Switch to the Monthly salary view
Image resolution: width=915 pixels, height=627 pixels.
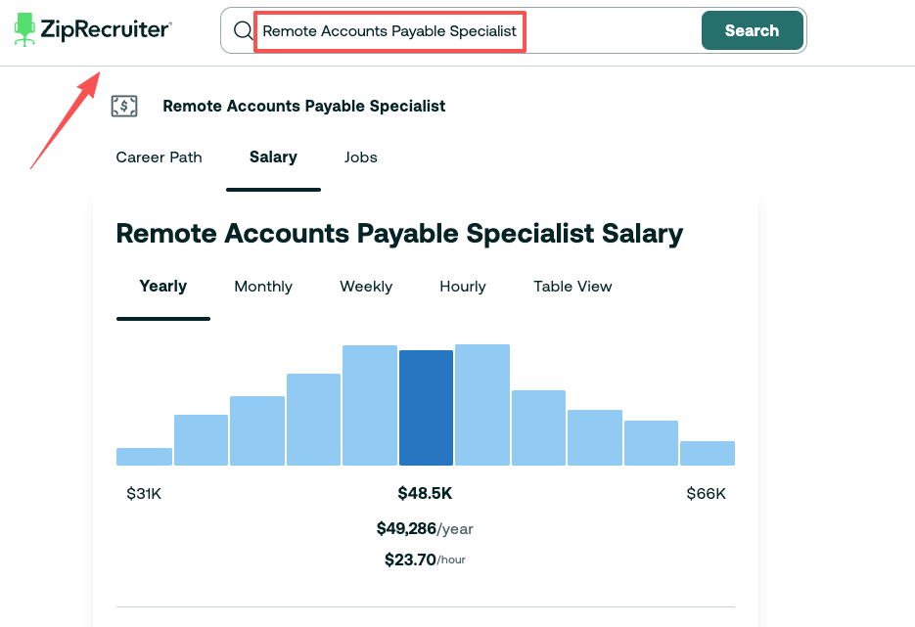[262, 287]
